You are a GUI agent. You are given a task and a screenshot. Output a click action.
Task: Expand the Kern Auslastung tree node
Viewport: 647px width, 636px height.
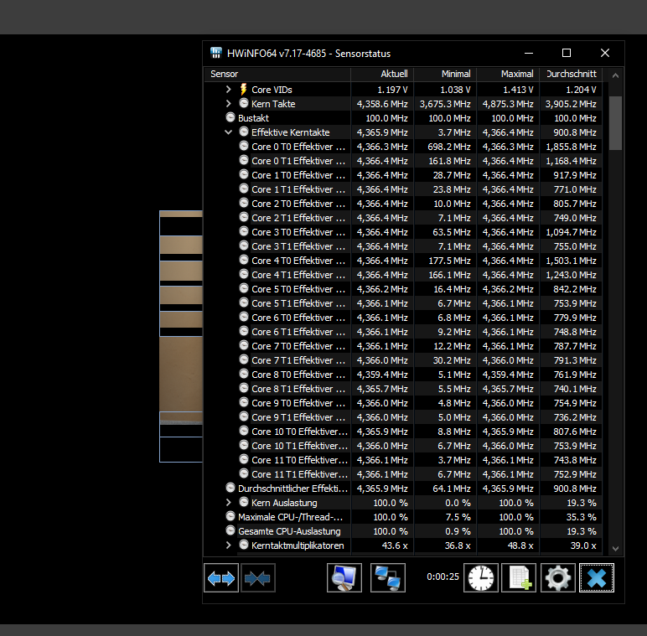[x=229, y=503]
